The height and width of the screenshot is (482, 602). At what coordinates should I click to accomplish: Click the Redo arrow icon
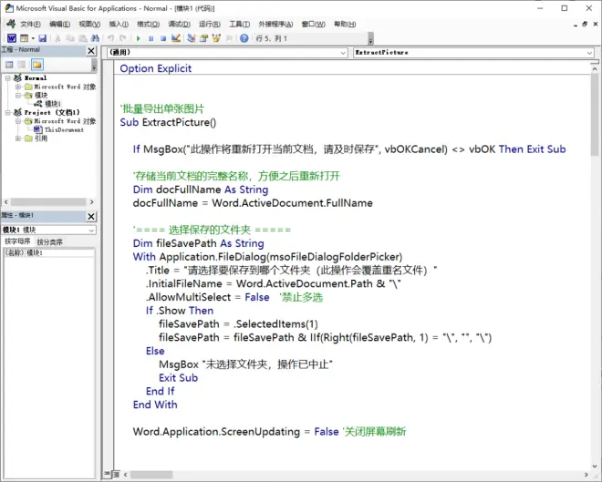123,38
